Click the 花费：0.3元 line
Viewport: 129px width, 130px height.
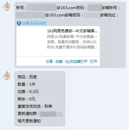[x=28, y=92]
